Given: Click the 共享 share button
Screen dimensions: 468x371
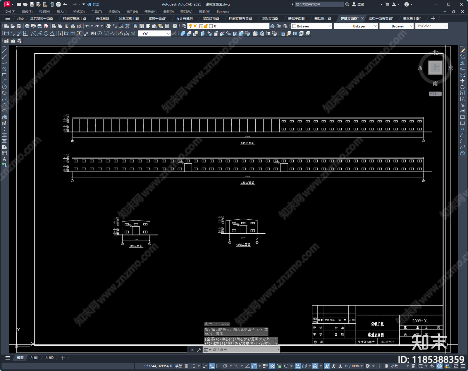Looking at the screenshot, I should (93, 4).
